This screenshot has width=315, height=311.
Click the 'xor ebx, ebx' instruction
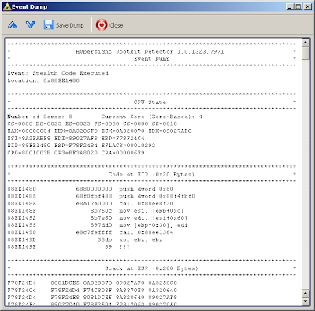click(141, 239)
